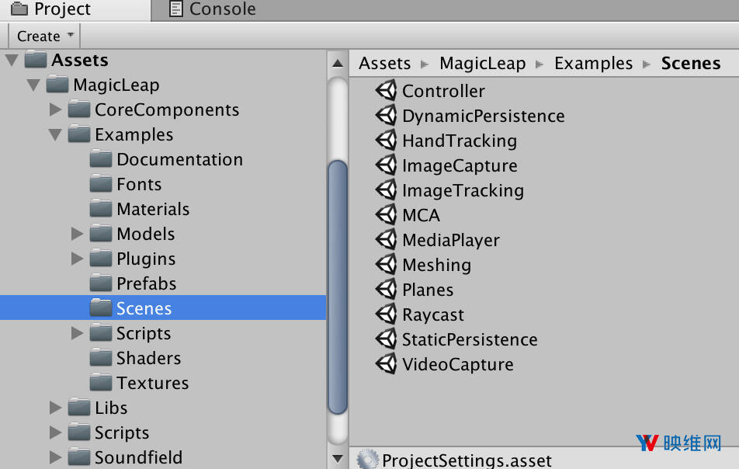The width and height of the screenshot is (739, 469).
Task: Click the Raycast scene icon
Action: point(386,314)
